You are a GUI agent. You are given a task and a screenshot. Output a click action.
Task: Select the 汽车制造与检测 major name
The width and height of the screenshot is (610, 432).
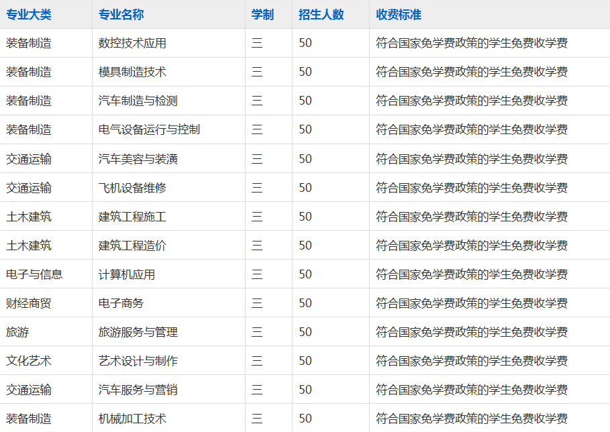(x=138, y=101)
